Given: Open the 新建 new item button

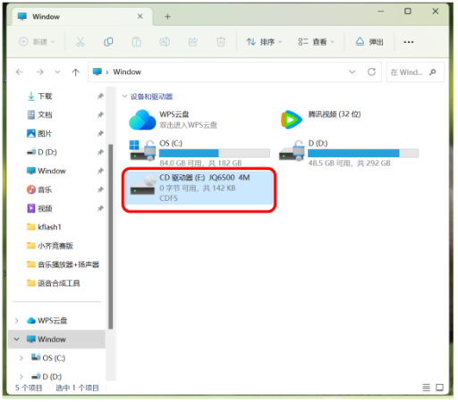Looking at the screenshot, I should 37,42.
